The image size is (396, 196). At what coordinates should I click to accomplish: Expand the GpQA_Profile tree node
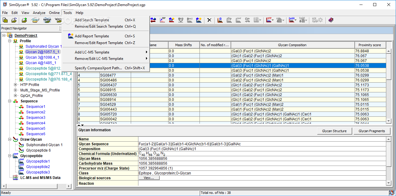pyautogui.click(x=16, y=96)
